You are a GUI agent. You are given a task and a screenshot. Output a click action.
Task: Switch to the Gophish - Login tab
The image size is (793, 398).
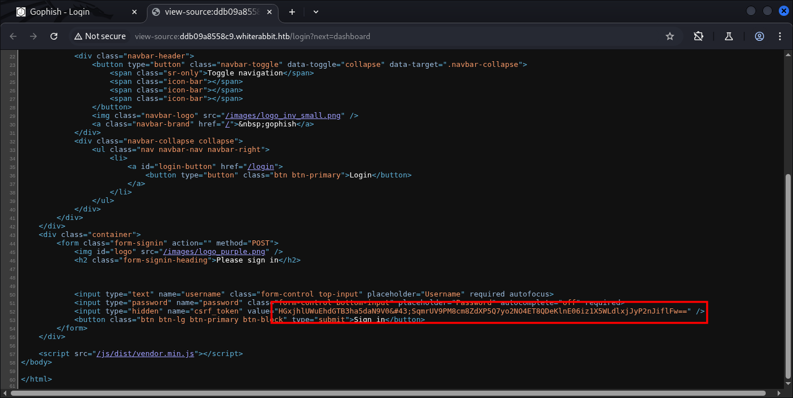[61, 12]
